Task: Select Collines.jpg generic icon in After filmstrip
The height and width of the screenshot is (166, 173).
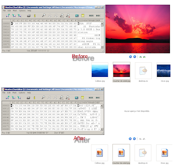Action: 99,153
